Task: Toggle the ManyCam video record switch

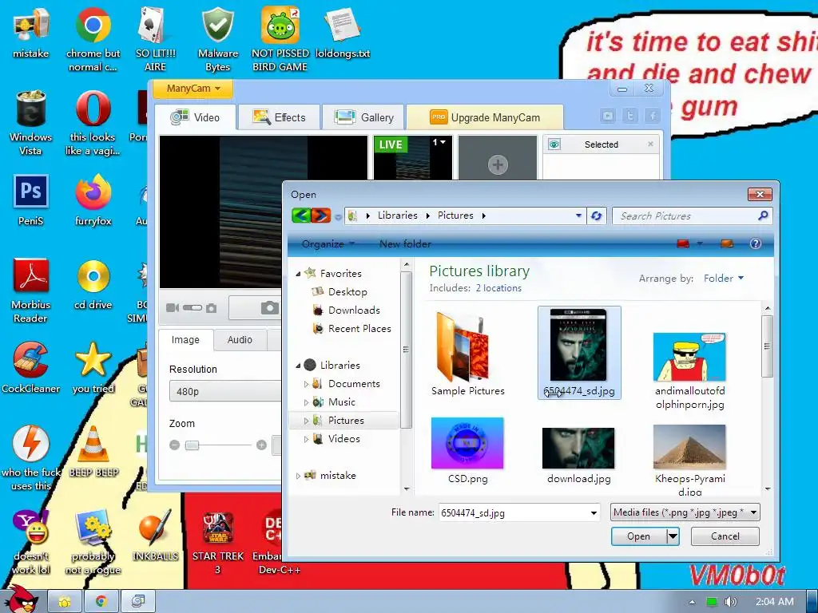Action: [192, 307]
